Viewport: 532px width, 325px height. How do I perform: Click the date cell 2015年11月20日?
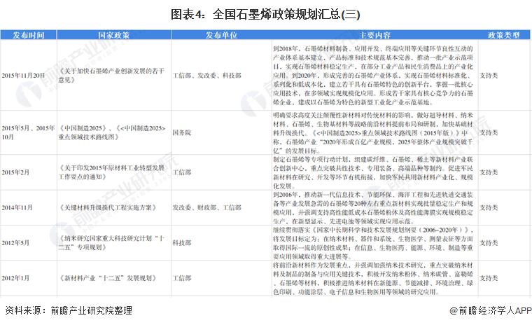23,76
